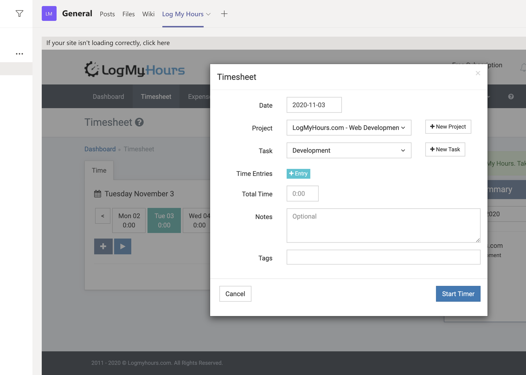The image size is (526, 375).
Task: Click the New Project button
Action: coord(448,127)
